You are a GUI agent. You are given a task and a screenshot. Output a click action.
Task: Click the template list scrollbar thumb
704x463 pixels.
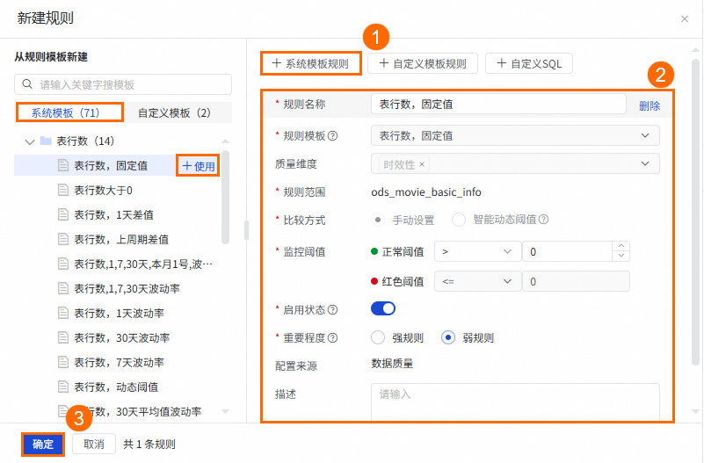(x=225, y=198)
